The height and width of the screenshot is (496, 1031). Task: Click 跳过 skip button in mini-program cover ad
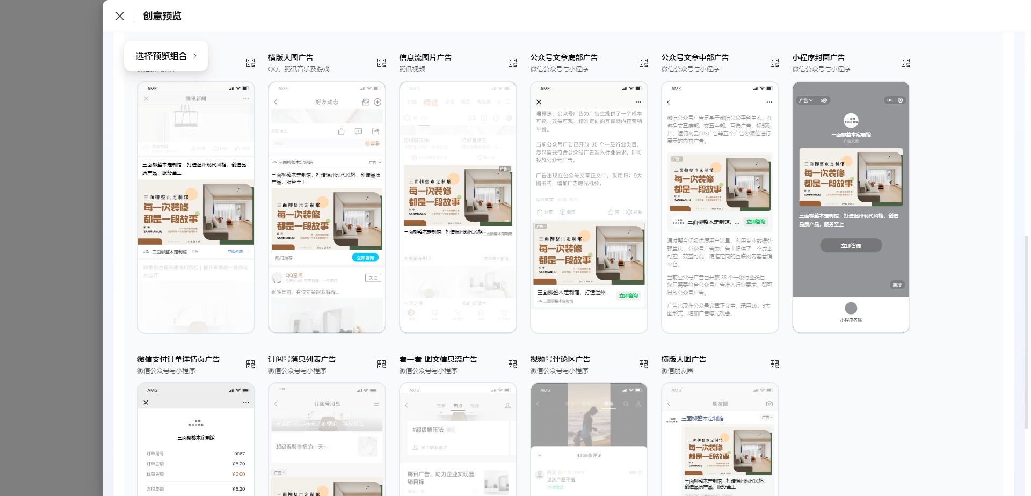point(897,285)
